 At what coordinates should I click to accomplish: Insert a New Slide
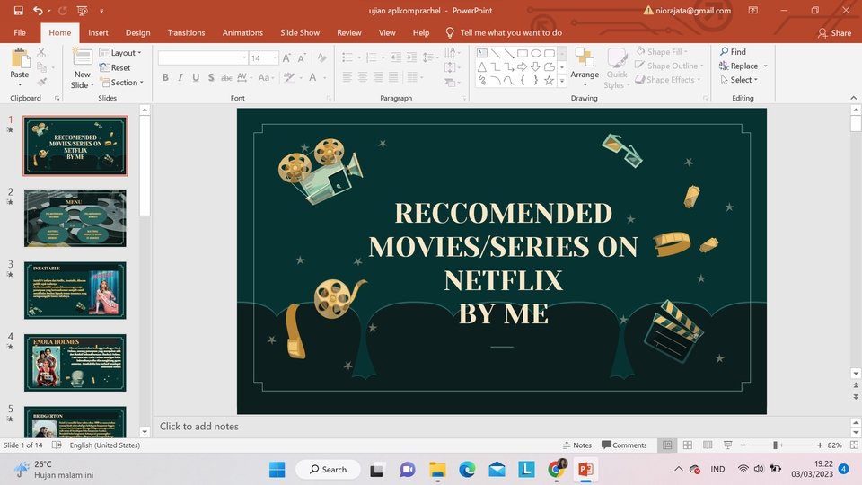coord(82,68)
